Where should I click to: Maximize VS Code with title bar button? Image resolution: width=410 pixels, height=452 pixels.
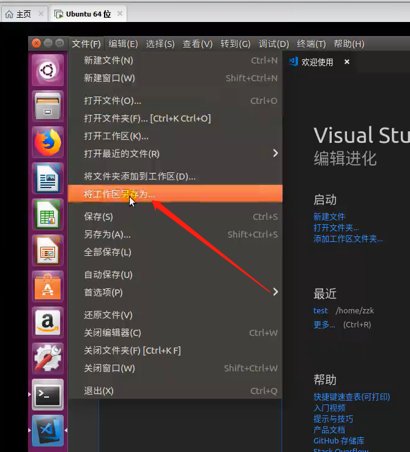(x=59, y=43)
